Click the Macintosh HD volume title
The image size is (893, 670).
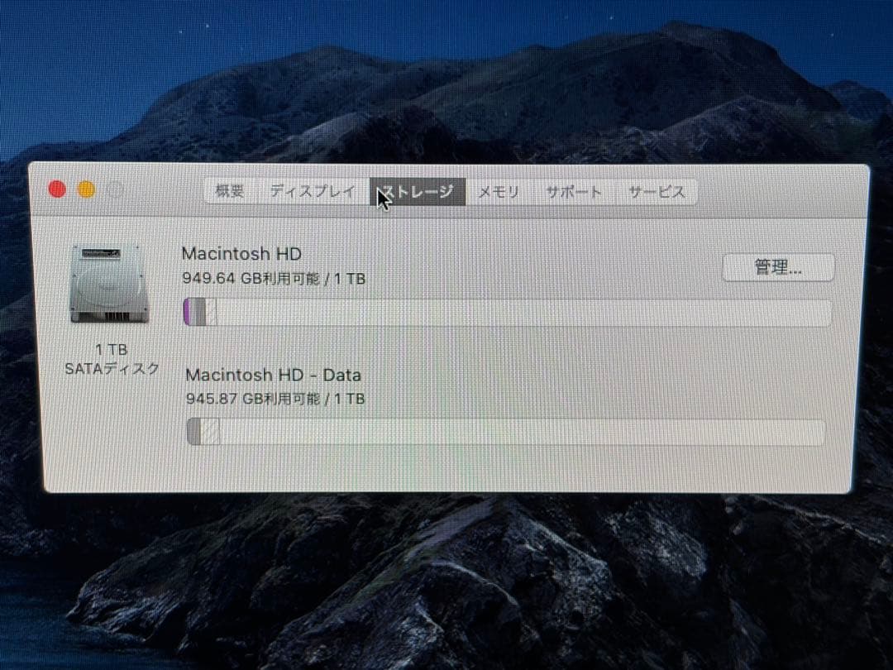point(241,254)
